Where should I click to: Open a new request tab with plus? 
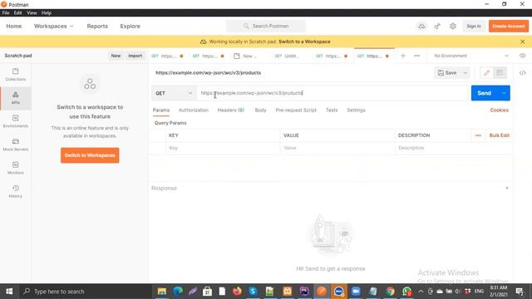[x=403, y=56]
